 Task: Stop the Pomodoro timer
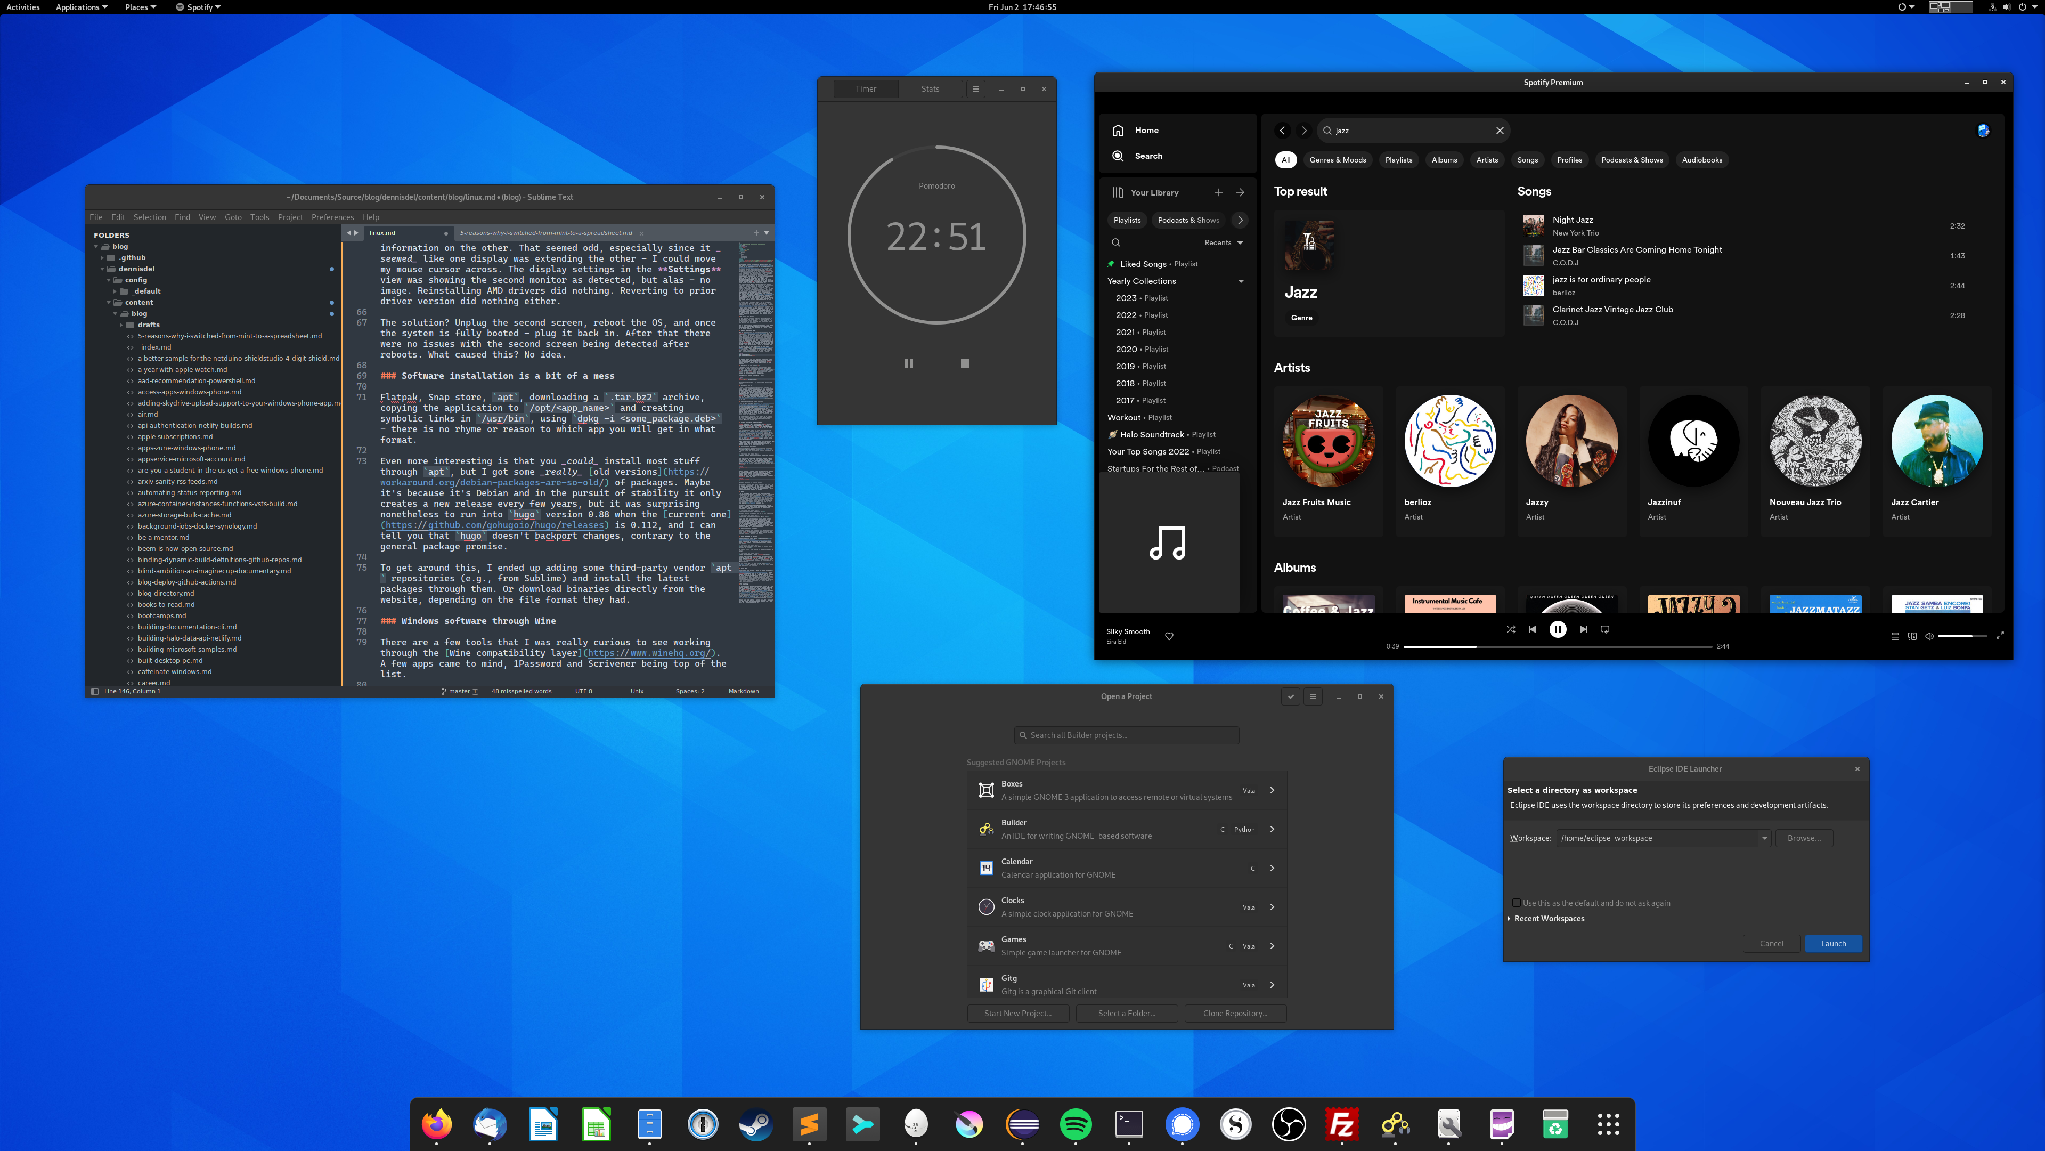point(965,363)
